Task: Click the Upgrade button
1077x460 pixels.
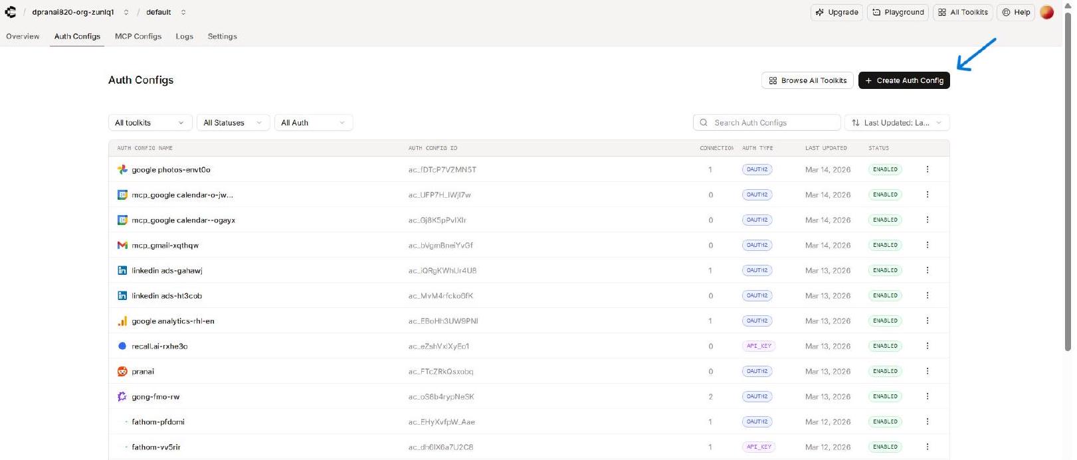Action: [837, 12]
